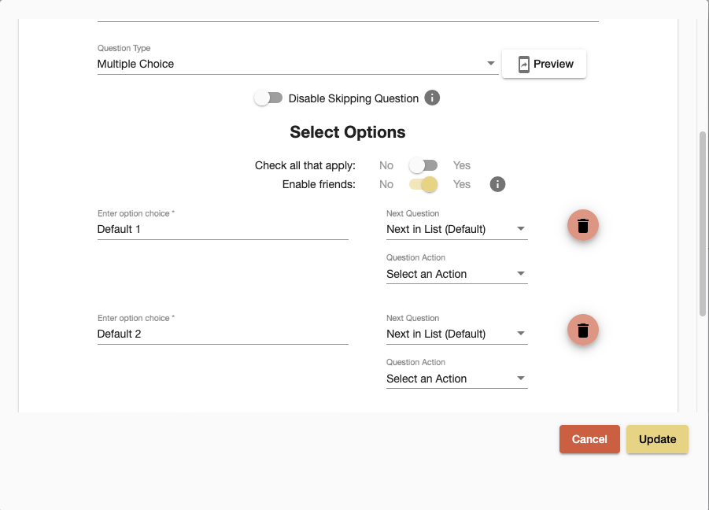Viewport: 709px width, 510px height.
Task: Click the Update button
Action: tap(657, 439)
